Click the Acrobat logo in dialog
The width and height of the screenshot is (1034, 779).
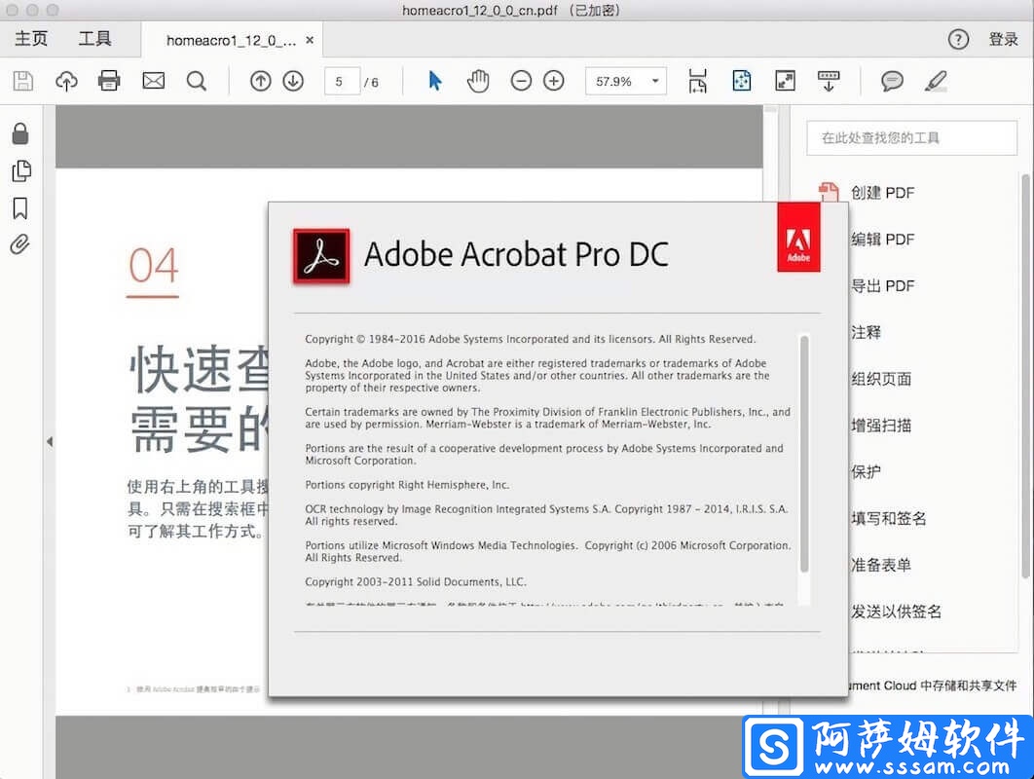pyautogui.click(x=321, y=256)
